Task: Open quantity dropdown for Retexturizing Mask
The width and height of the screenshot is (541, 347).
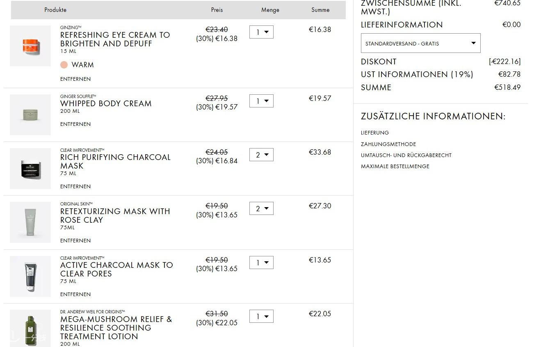Action: click(x=261, y=208)
